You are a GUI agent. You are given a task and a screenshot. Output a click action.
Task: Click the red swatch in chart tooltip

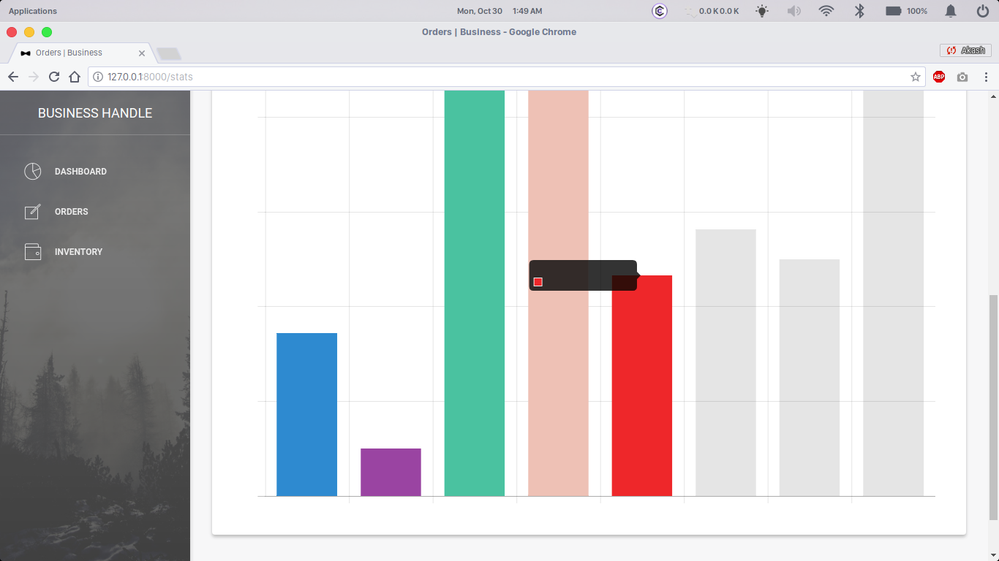click(538, 282)
